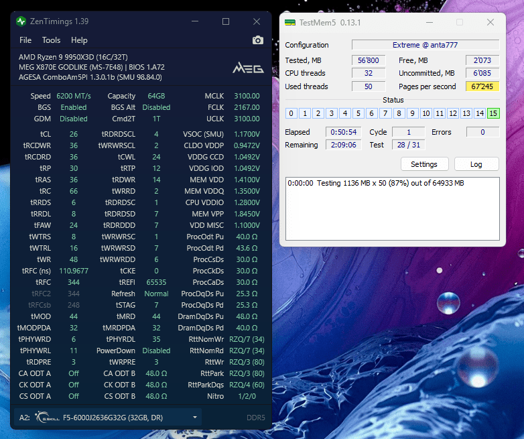Screen dimensions: 524x439
Task: Click the MEG motherboard logo
Action: point(248,68)
